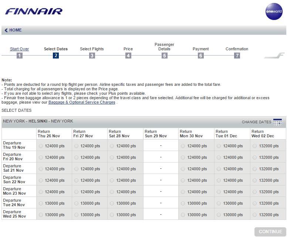
Task: Select Mon 23 Nov departure, Fri 27 Nov return
Action: point(76,192)
